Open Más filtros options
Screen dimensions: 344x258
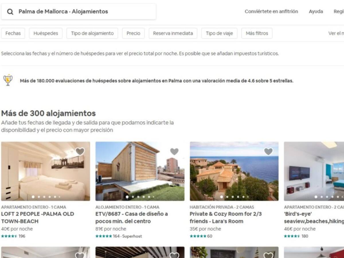click(257, 33)
